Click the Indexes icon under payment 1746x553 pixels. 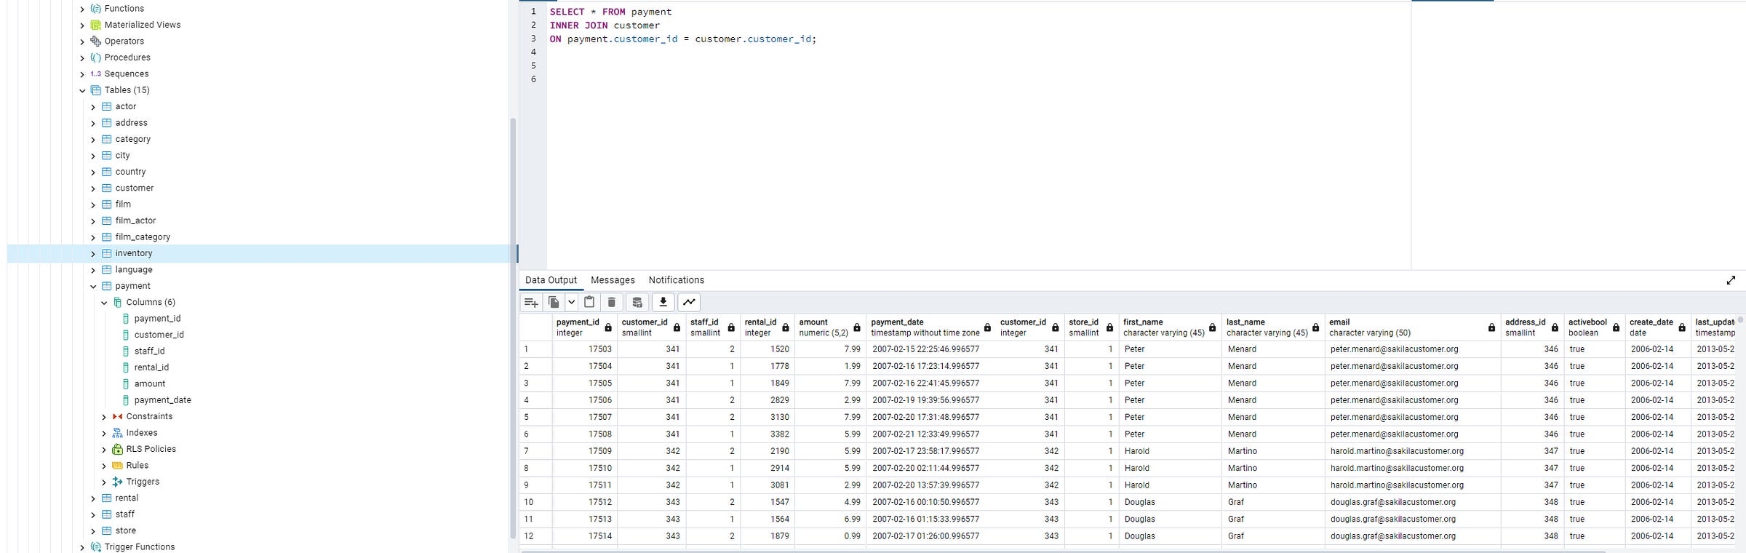117,433
